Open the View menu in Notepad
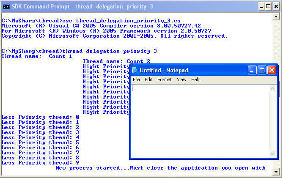283x178 pixels. pyautogui.click(x=181, y=79)
